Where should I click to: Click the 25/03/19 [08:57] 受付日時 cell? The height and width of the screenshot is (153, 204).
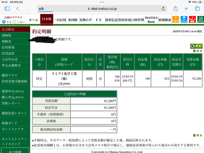127,79
